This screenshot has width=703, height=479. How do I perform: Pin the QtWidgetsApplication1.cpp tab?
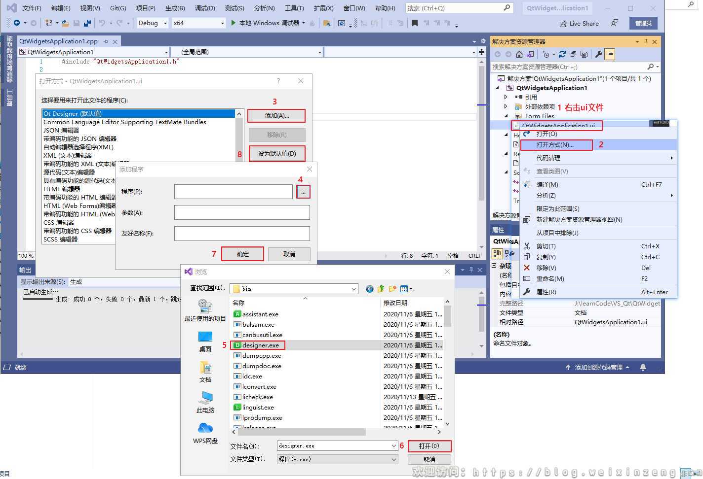tap(106, 42)
